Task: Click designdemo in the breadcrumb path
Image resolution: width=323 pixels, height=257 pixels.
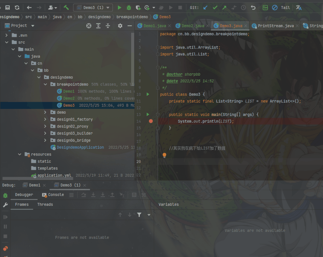Action: [x=99, y=17]
